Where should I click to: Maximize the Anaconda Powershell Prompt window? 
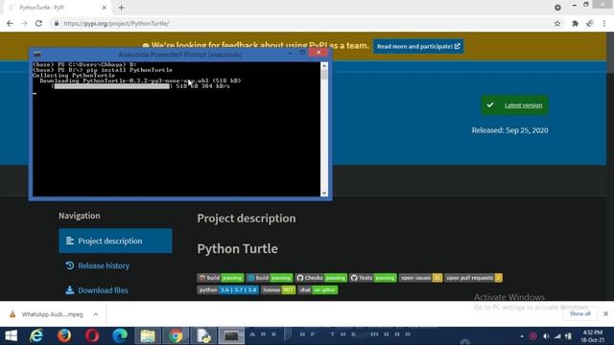(302, 53)
